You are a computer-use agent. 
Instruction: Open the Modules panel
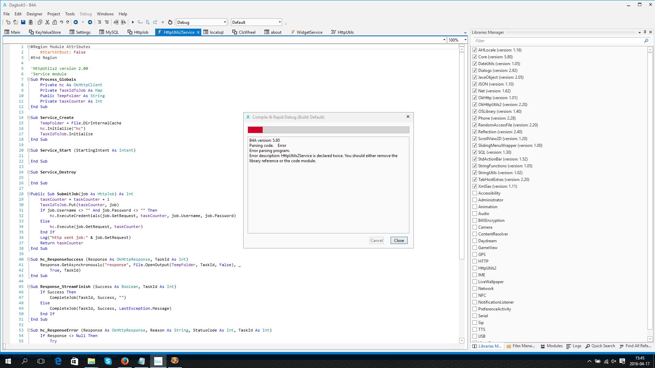552,346
